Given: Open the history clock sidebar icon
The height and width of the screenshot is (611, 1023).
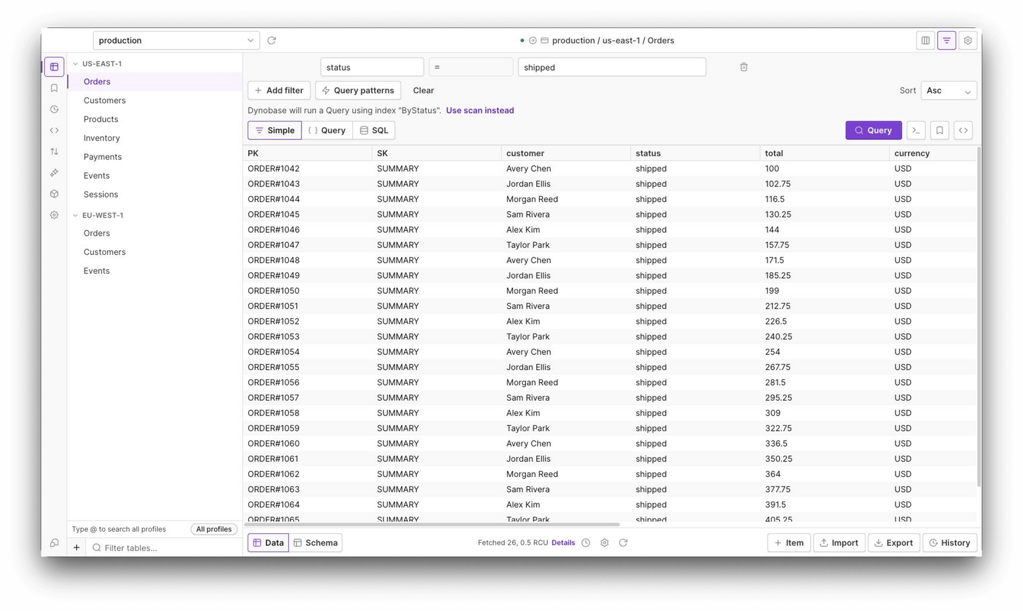Looking at the screenshot, I should coord(54,109).
